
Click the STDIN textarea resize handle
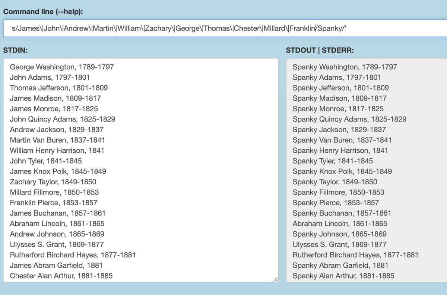275,279
